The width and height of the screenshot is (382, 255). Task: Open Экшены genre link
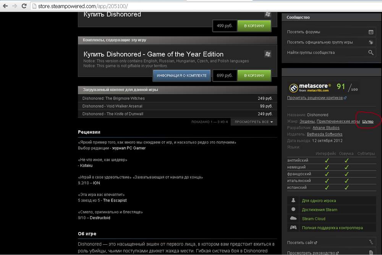tap(307, 121)
